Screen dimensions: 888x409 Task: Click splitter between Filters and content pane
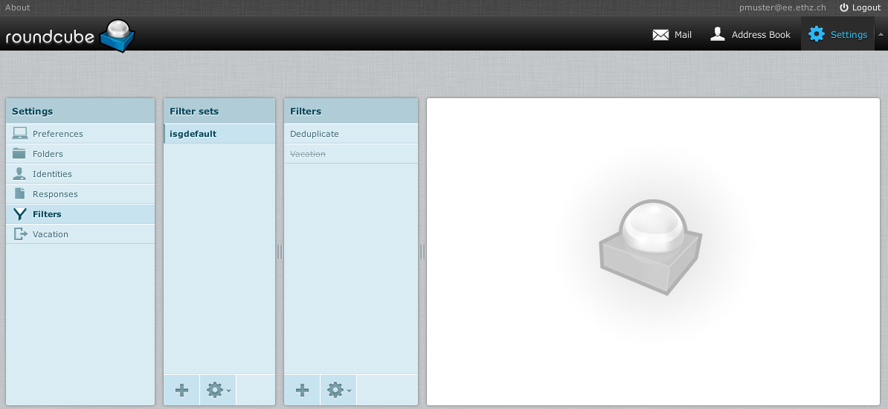tap(422, 251)
